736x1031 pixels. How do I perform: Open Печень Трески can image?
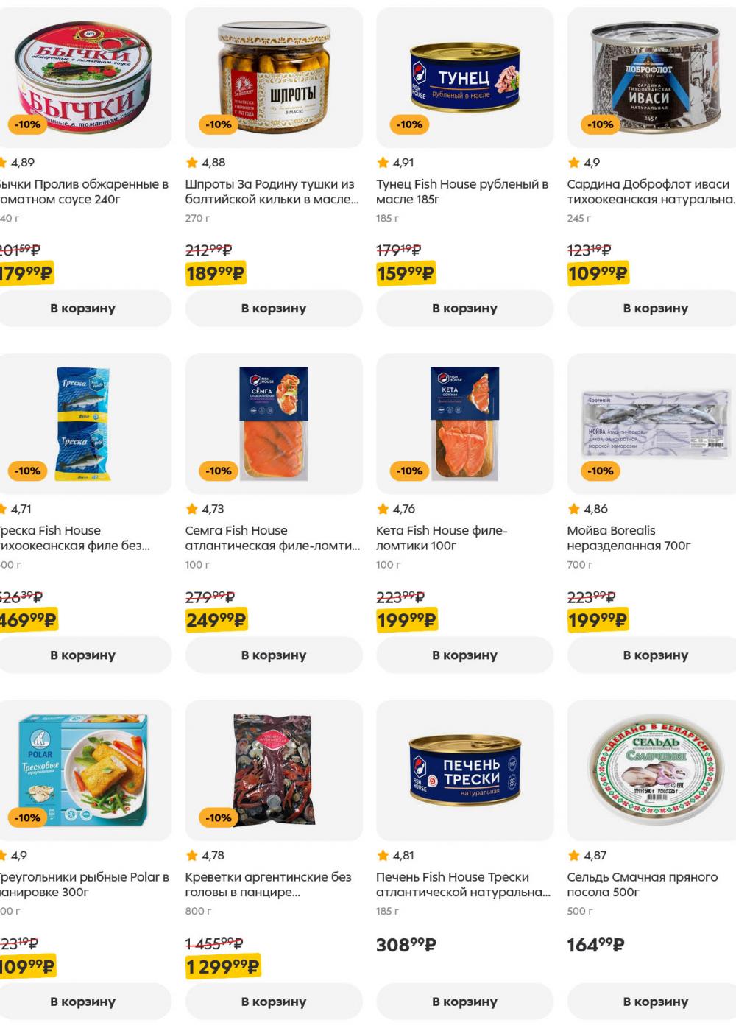pyautogui.click(x=464, y=770)
